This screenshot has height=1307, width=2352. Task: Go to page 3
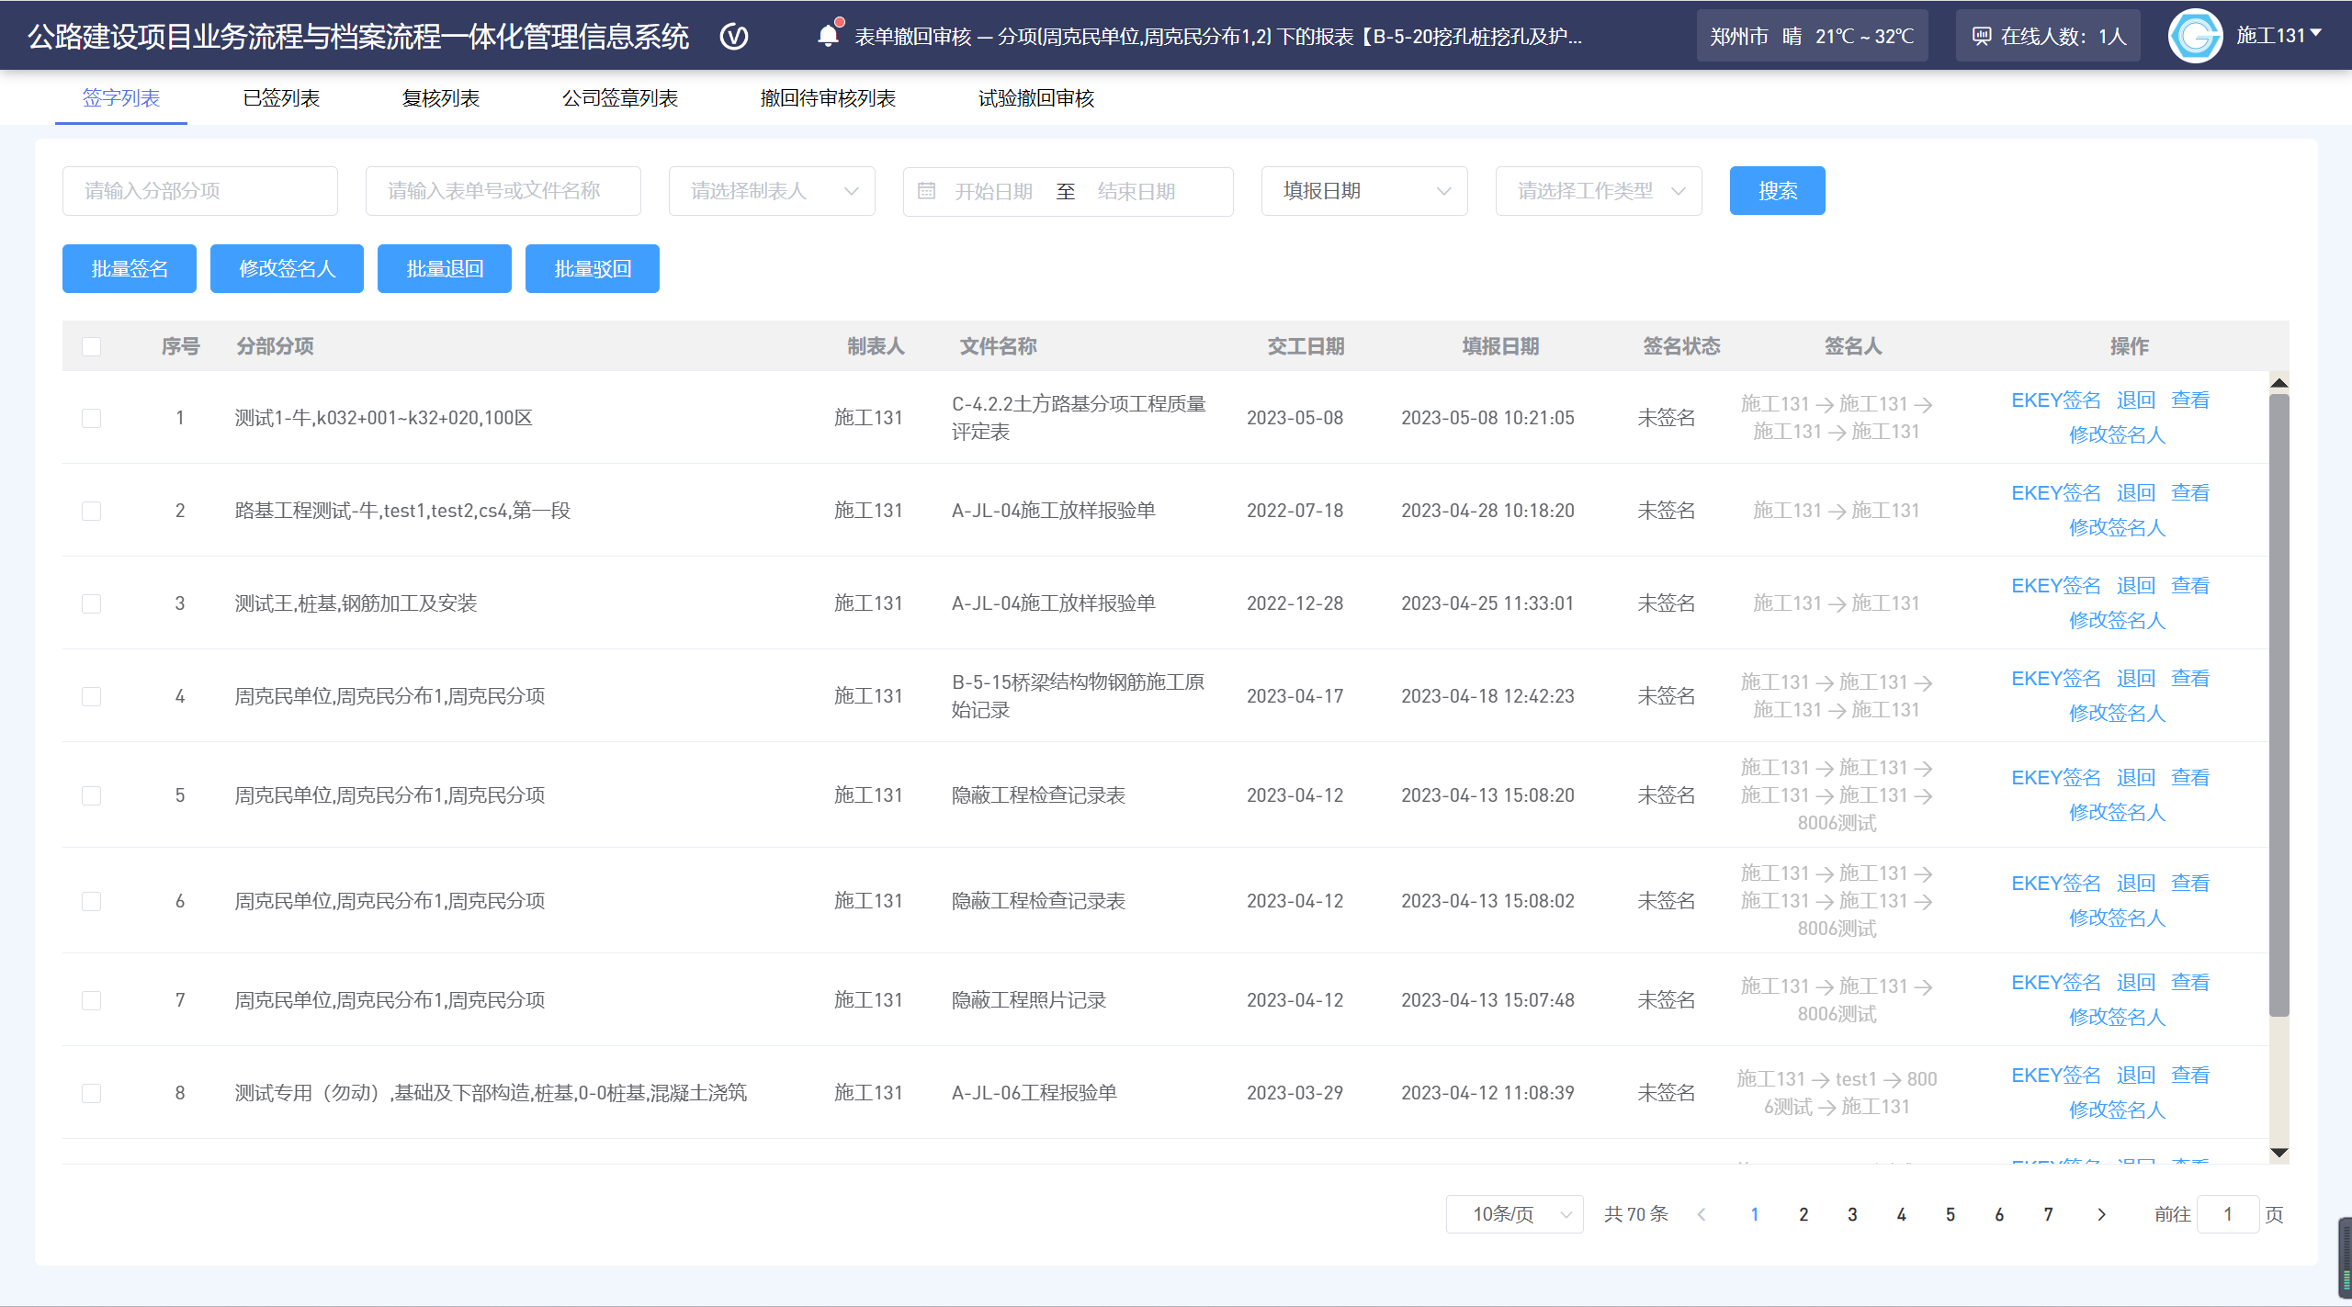coord(1852,1214)
